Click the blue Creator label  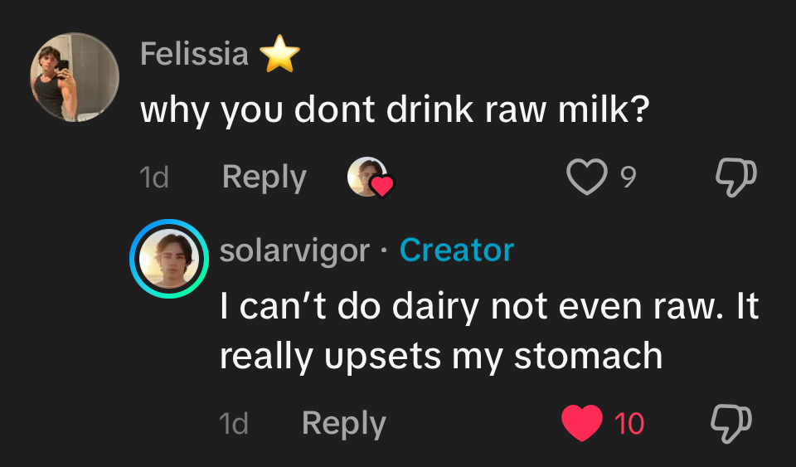tap(457, 250)
